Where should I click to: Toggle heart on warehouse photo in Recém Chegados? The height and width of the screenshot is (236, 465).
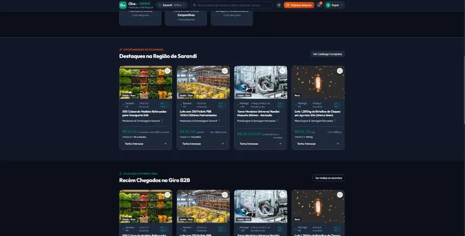coord(225,195)
